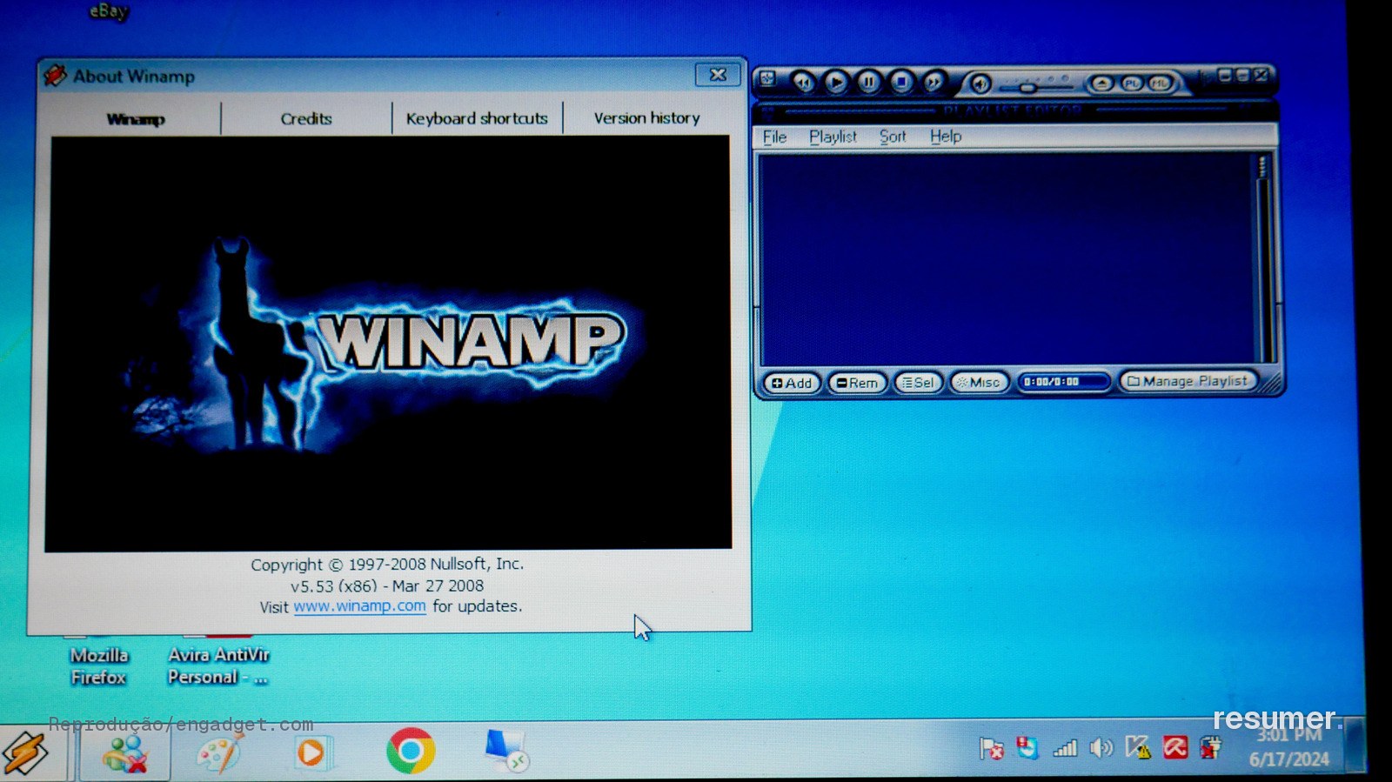The height and width of the screenshot is (782, 1392).
Task: Click the Misc button in playlist
Action: 979,383
